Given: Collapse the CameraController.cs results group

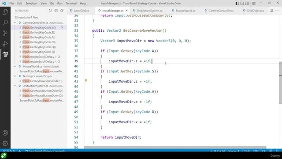Looking at the screenshot, I should click(x=15, y=23).
